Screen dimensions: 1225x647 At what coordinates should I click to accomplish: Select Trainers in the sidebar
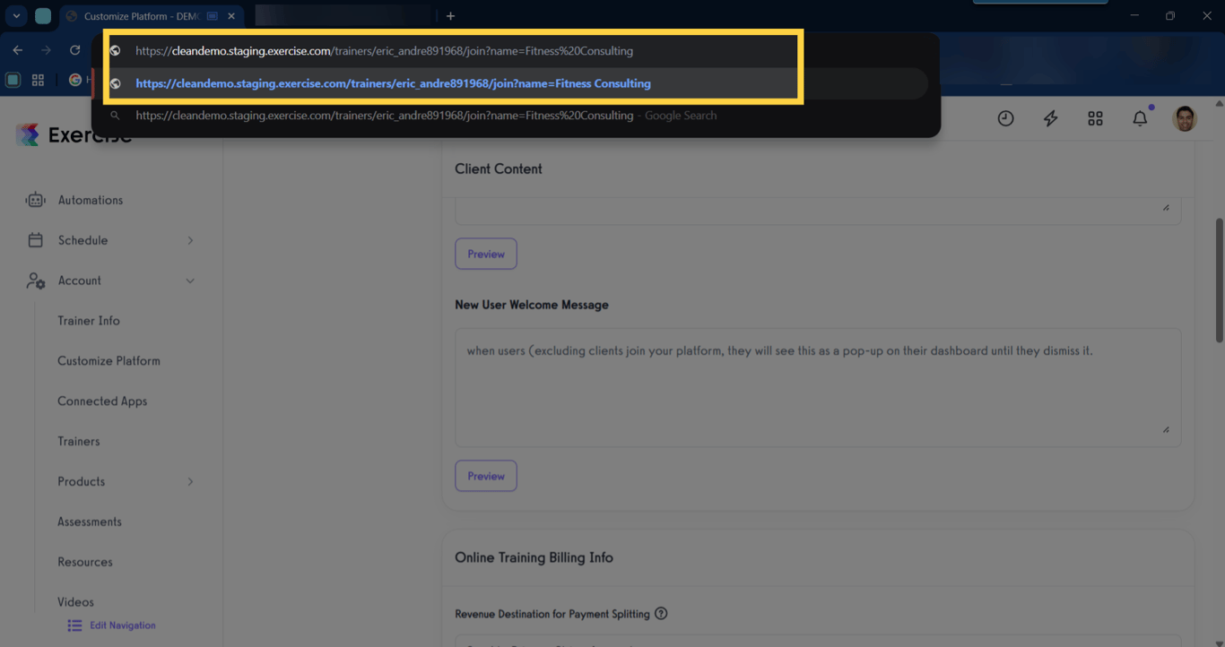click(79, 441)
